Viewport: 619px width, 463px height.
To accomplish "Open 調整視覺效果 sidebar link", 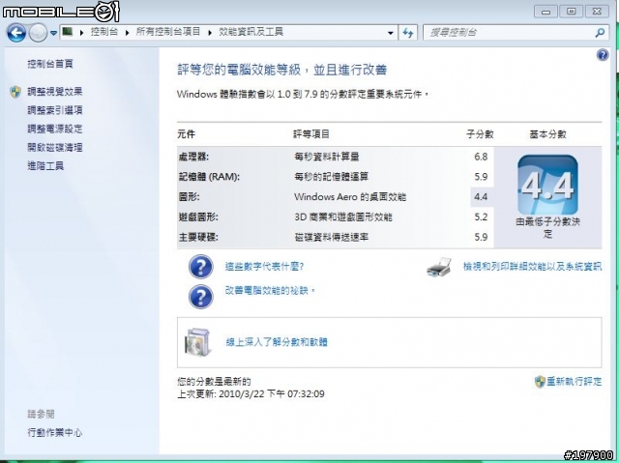I will (55, 92).
